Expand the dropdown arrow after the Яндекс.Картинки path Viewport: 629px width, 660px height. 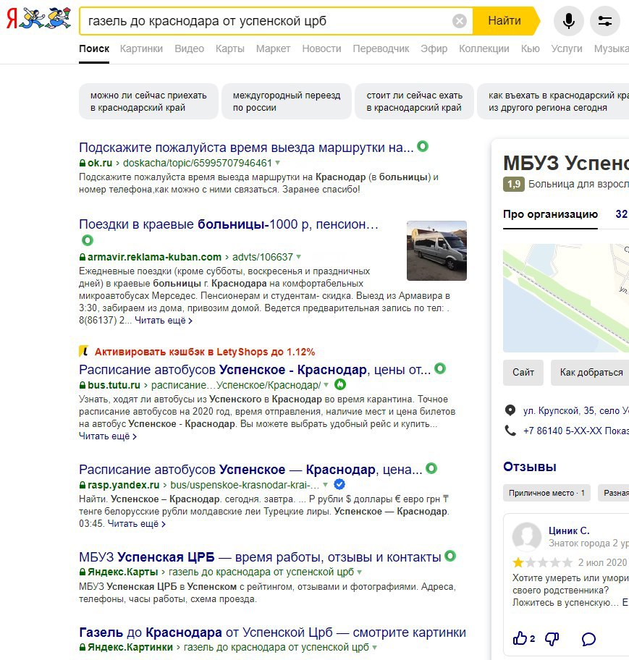[x=374, y=647]
